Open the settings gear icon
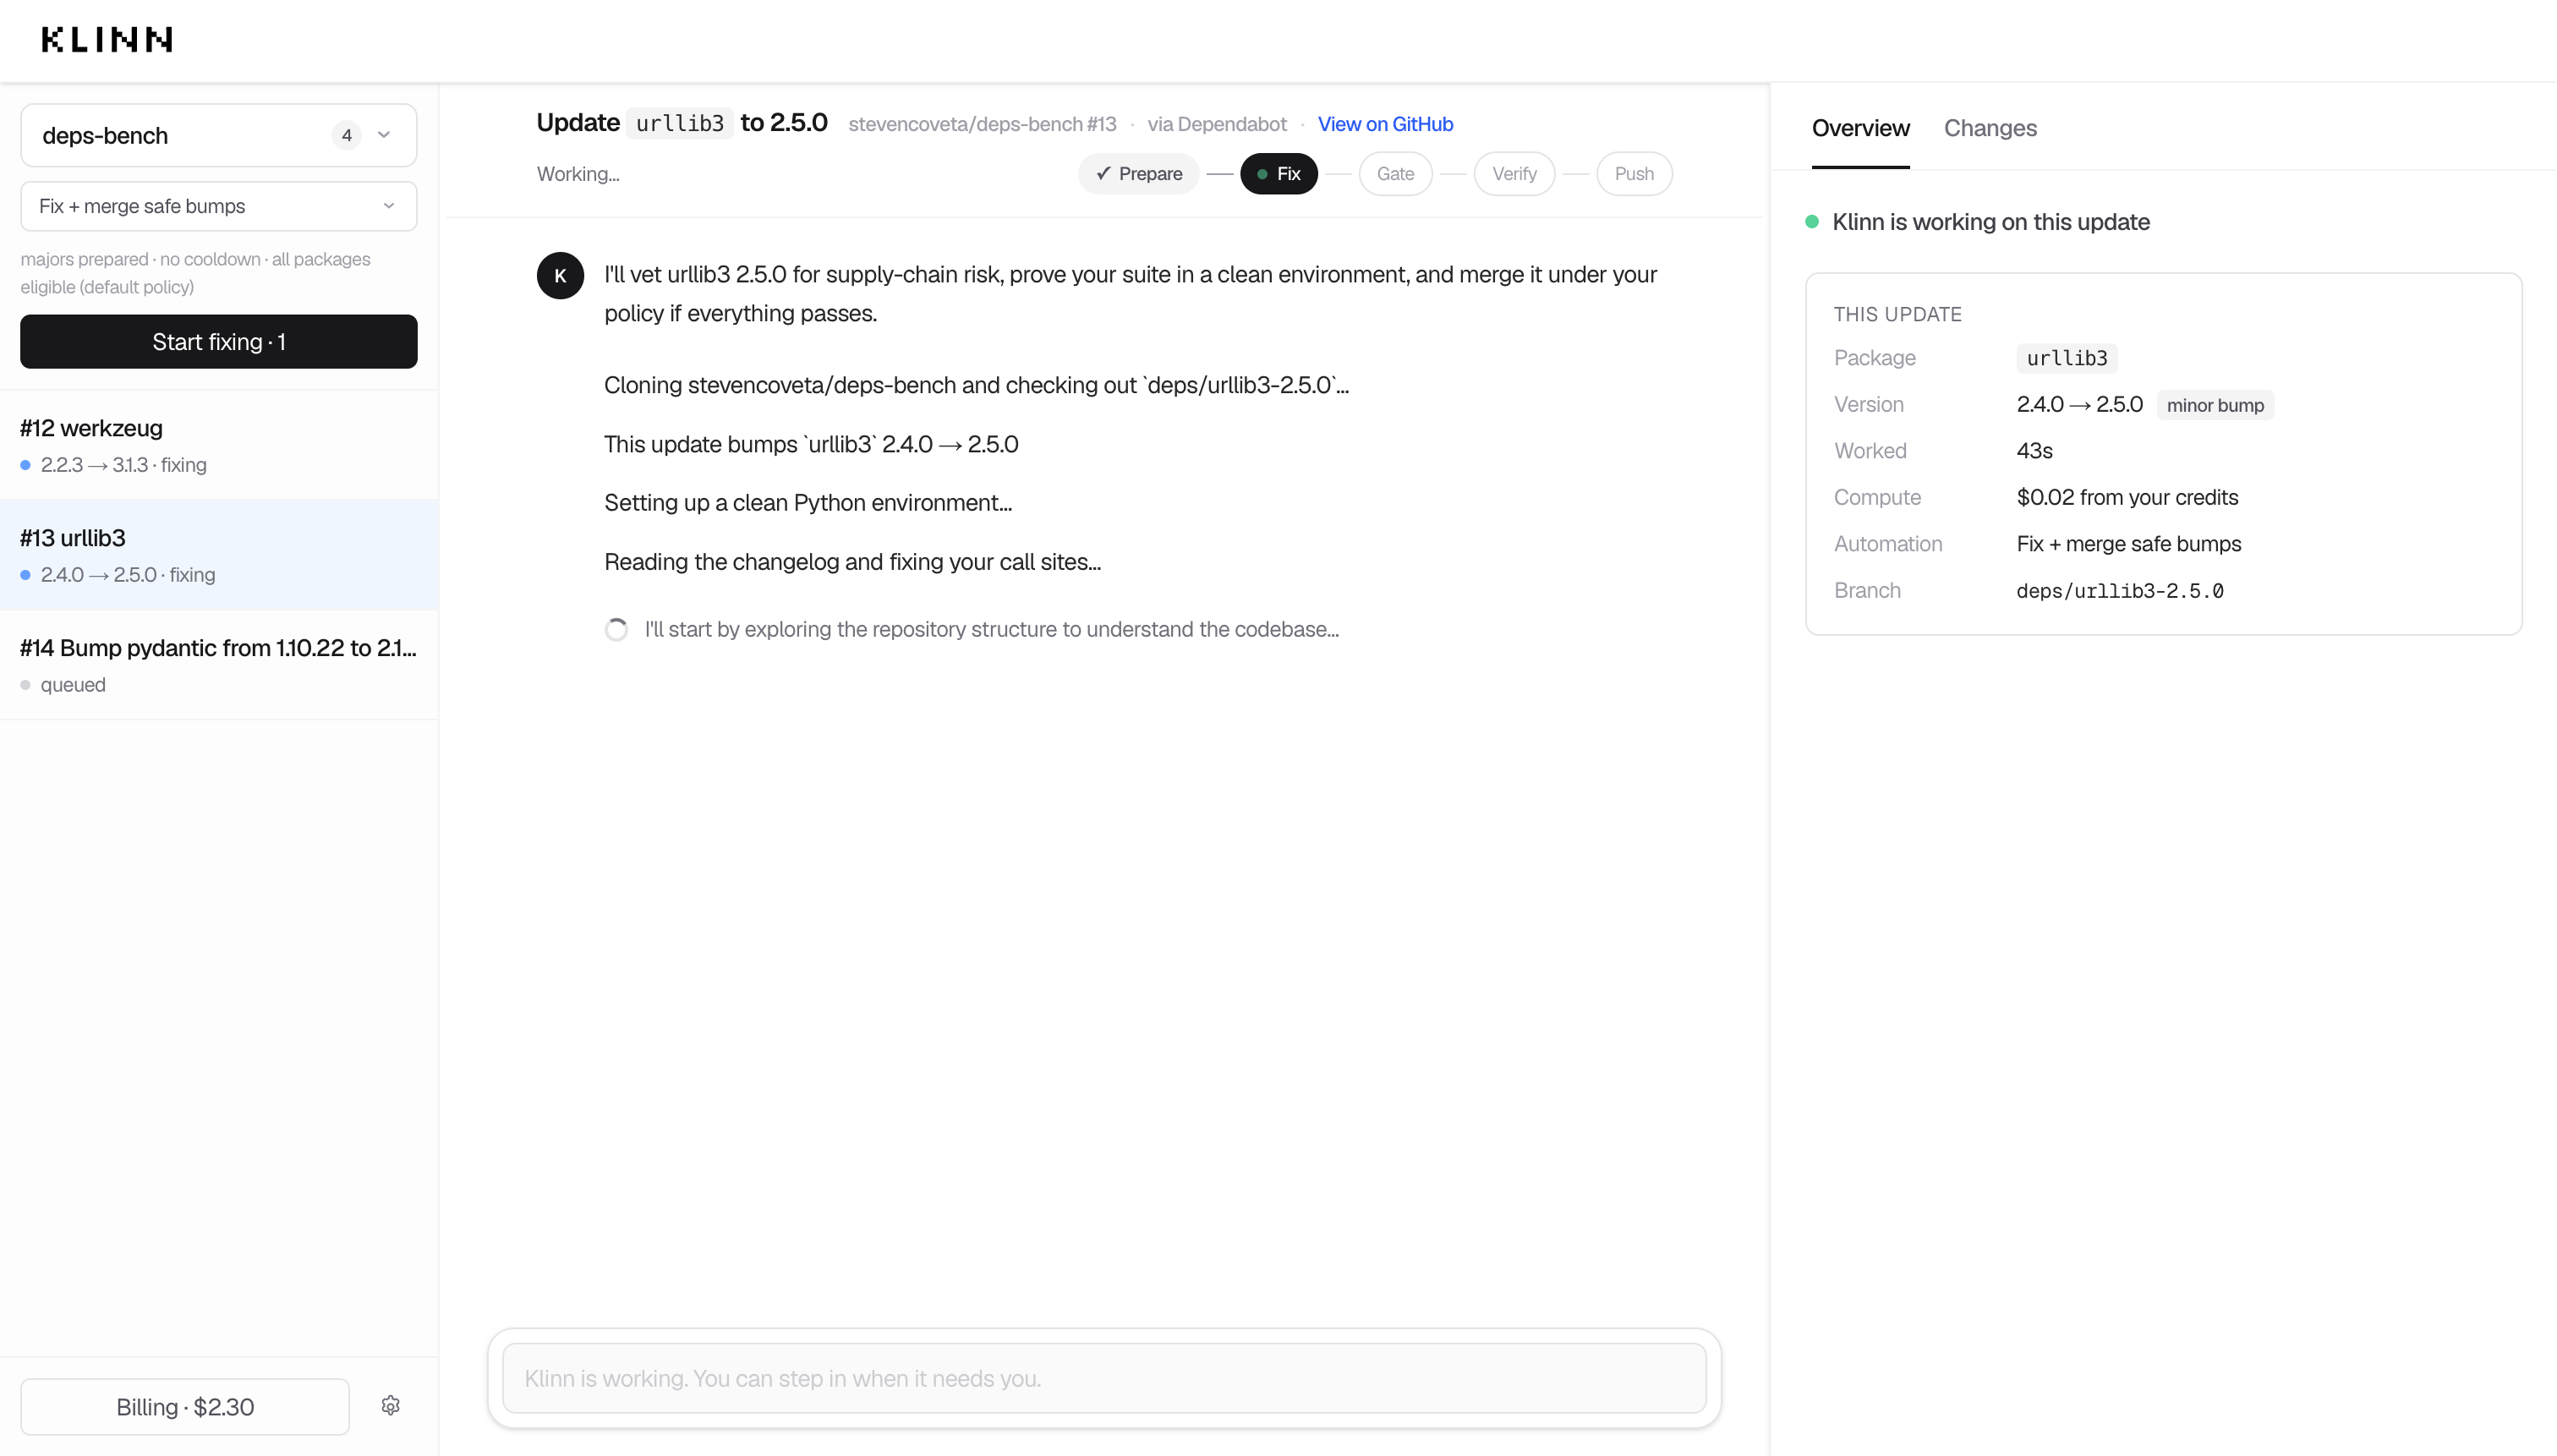This screenshot has height=1456, width=2557. (391, 1405)
